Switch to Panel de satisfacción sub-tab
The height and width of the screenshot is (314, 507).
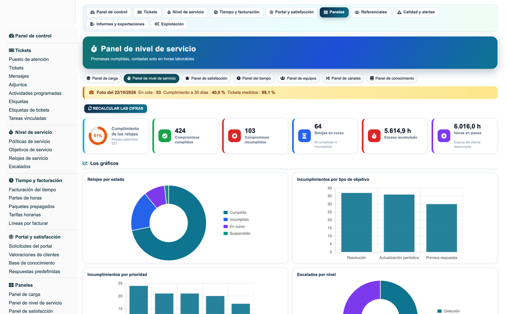click(206, 78)
